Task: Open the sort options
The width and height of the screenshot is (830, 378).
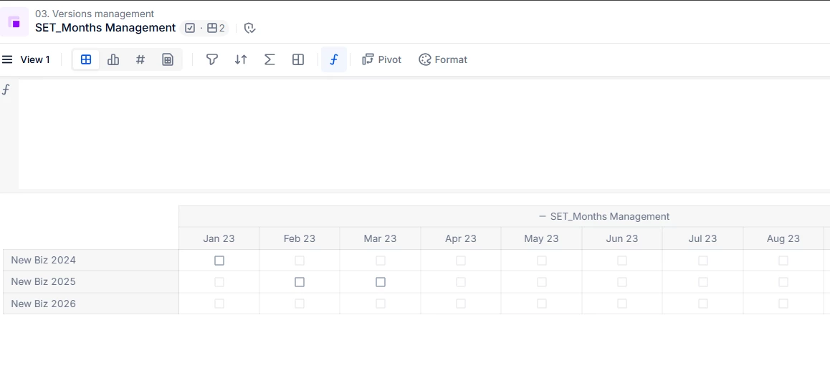Action: point(241,59)
